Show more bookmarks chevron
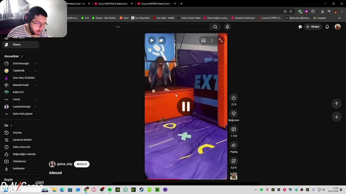This screenshot has height=194, width=346. [340, 18]
